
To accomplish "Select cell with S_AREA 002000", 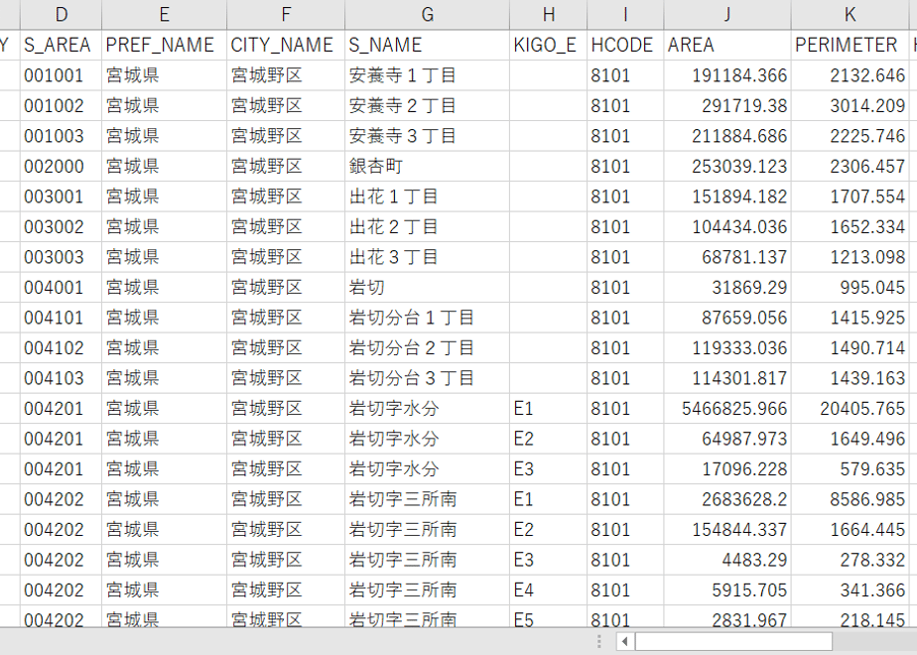I will pos(61,166).
